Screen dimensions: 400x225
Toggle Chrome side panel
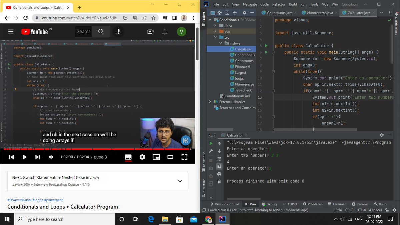coord(174,18)
